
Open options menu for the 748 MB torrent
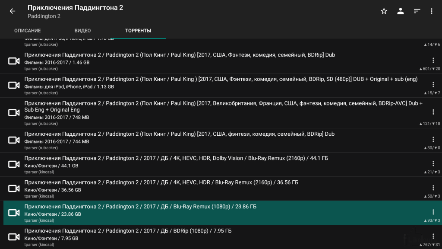tap(433, 112)
